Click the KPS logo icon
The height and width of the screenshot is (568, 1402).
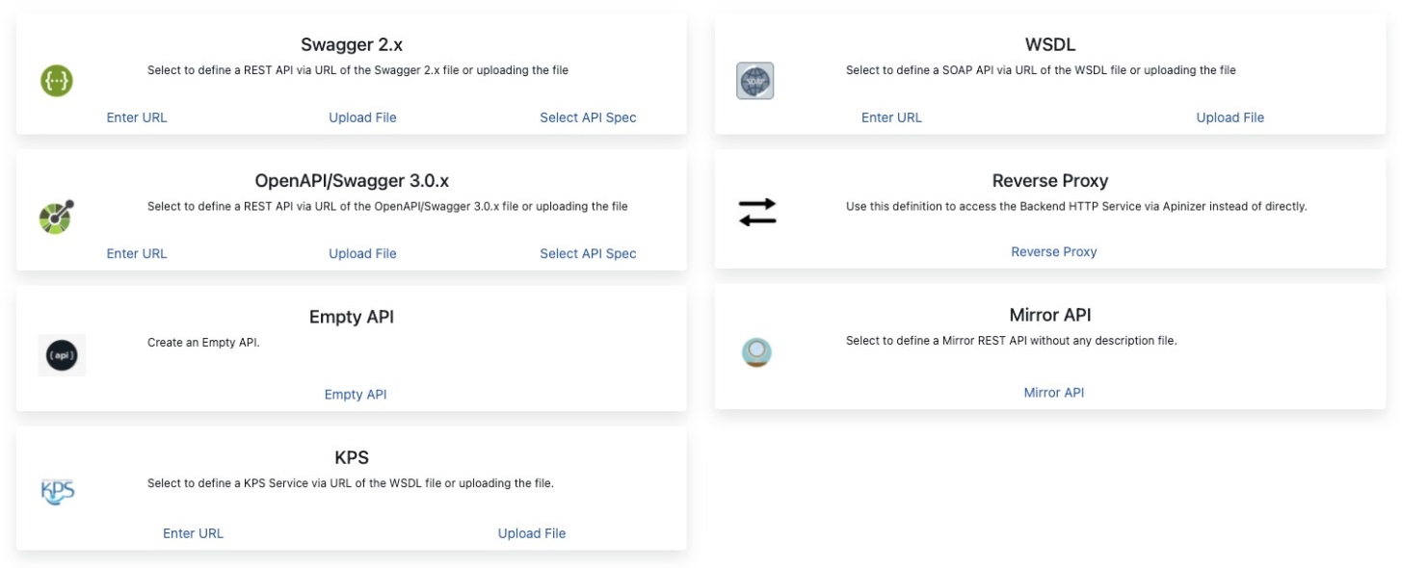click(56, 491)
